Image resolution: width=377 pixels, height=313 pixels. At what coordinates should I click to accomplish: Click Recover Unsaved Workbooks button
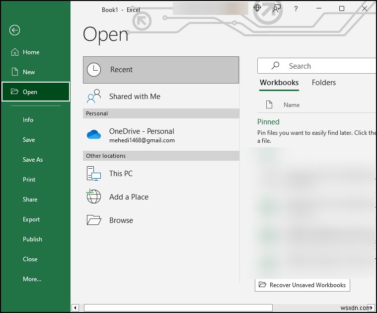(302, 285)
